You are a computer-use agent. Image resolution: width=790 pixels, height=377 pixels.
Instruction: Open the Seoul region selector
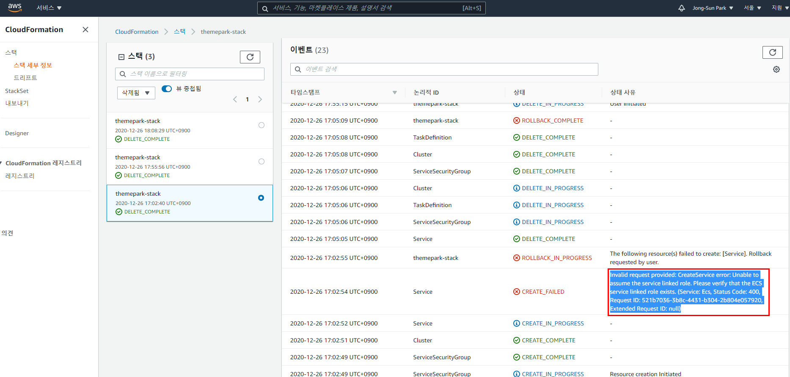click(x=752, y=8)
